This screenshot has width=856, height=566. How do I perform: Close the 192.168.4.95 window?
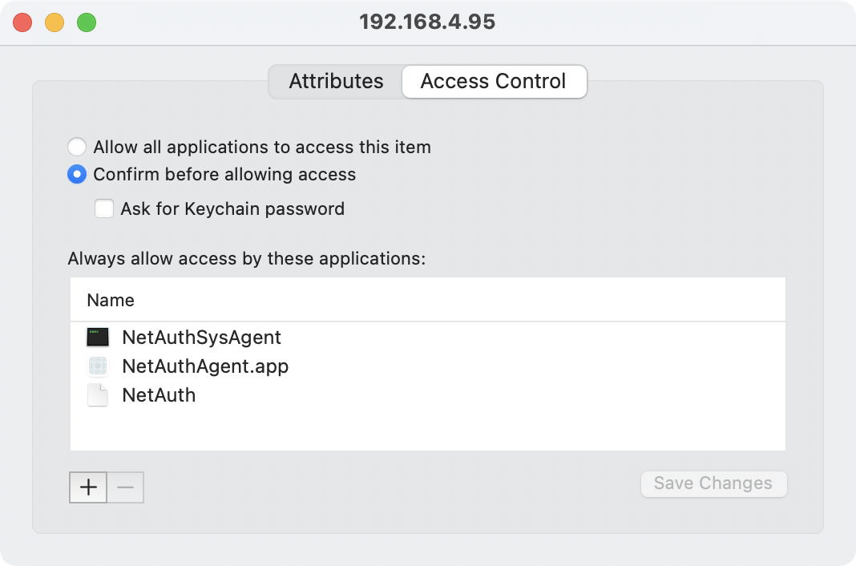22,22
